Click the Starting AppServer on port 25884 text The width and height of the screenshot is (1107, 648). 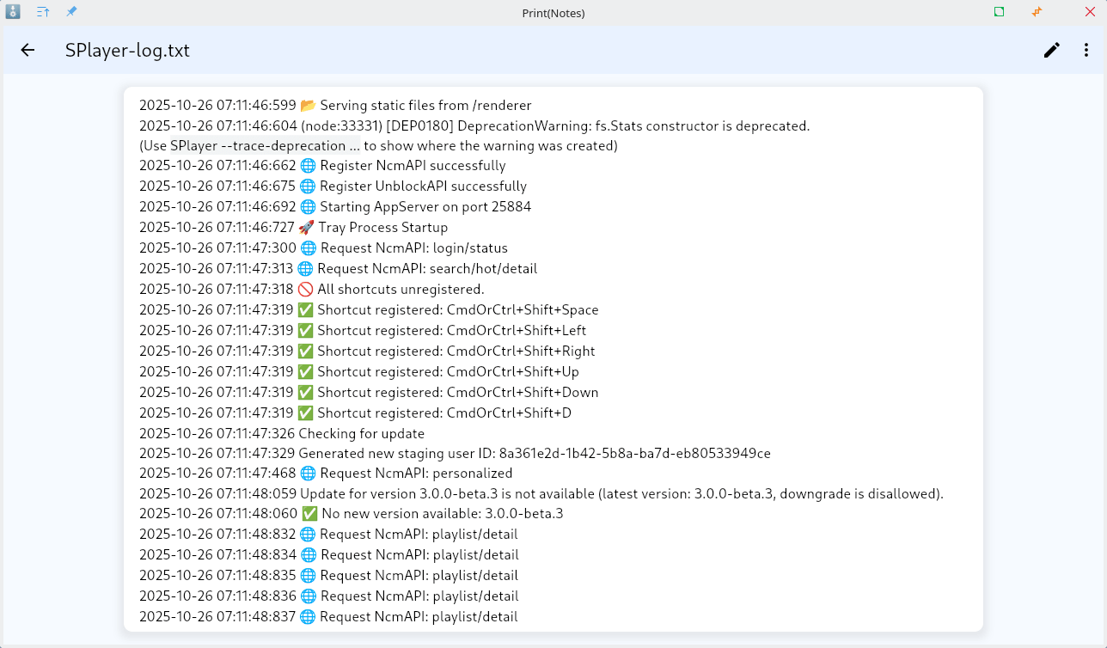(x=425, y=207)
